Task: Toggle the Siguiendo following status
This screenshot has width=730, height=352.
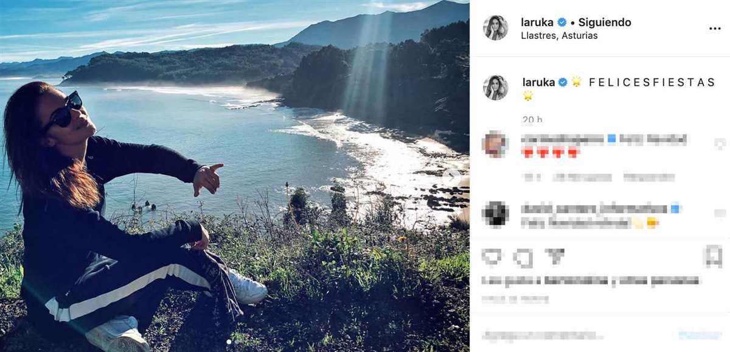Action: click(605, 23)
